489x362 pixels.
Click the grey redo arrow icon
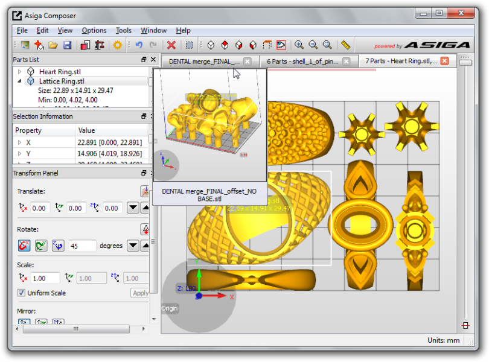click(153, 45)
